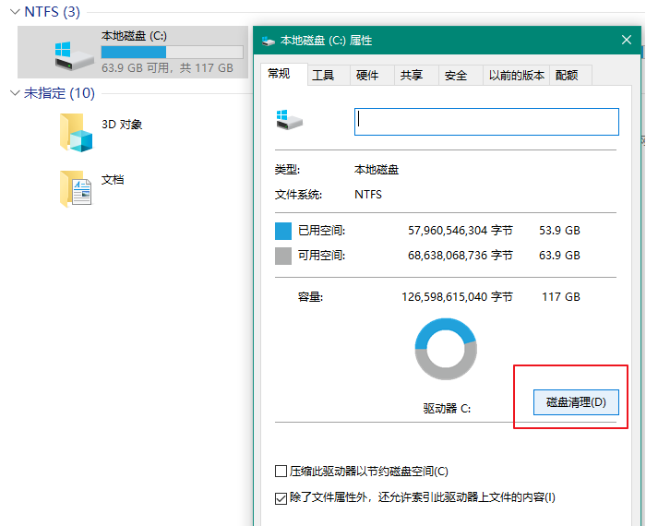The width and height of the screenshot is (670, 526).
Task: Click the 117 GB capacity value
Action: click(561, 297)
